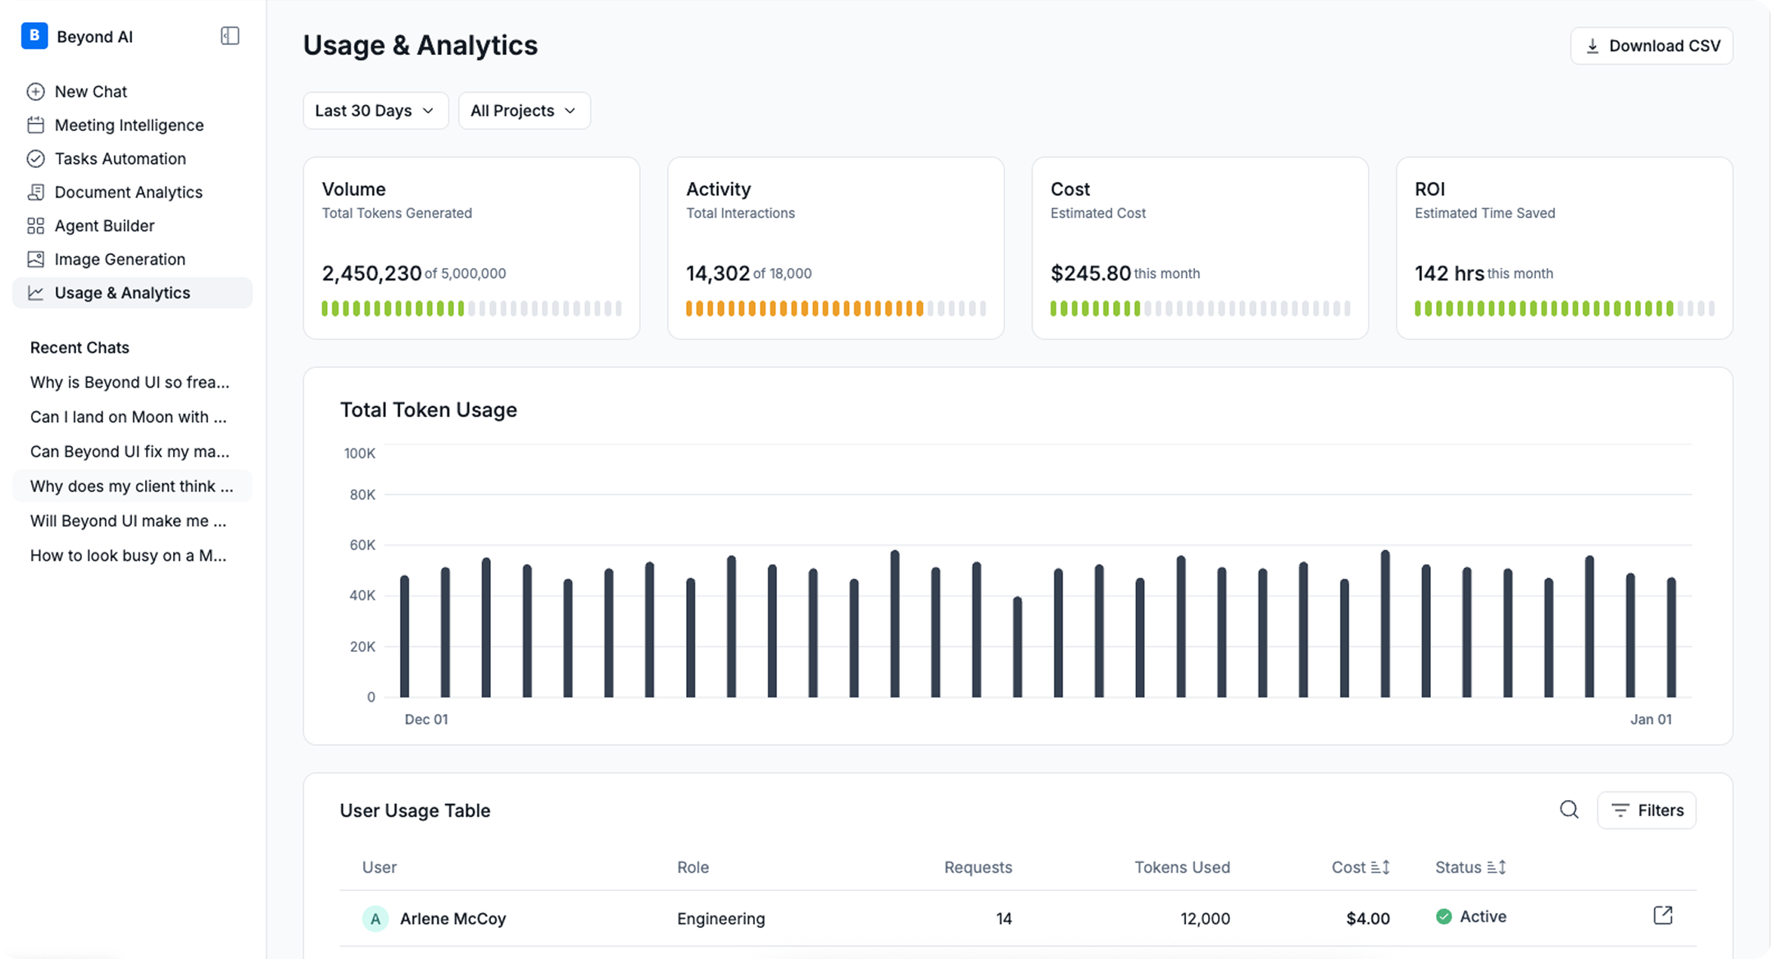This screenshot has width=1772, height=959.
Task: Click the $4.00 cost cell
Action: [x=1368, y=919]
